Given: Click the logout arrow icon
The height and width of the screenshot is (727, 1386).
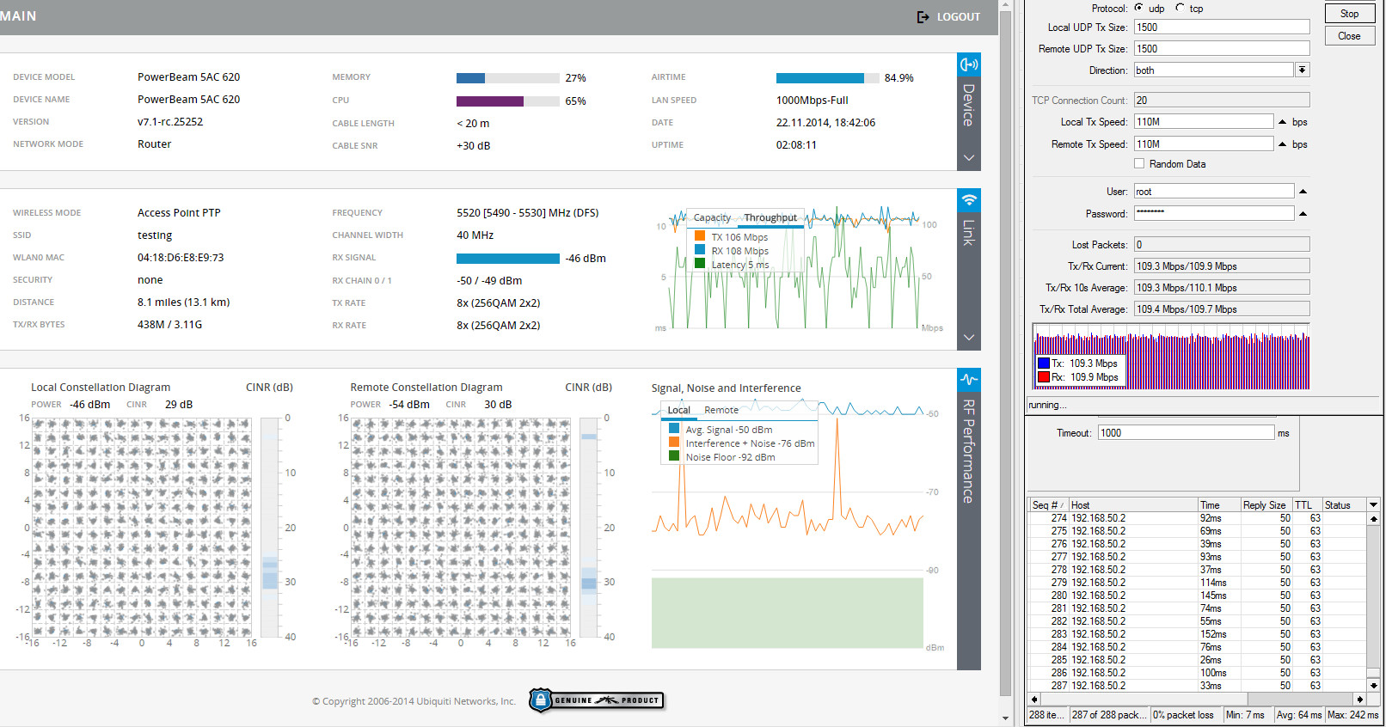Looking at the screenshot, I should [923, 17].
